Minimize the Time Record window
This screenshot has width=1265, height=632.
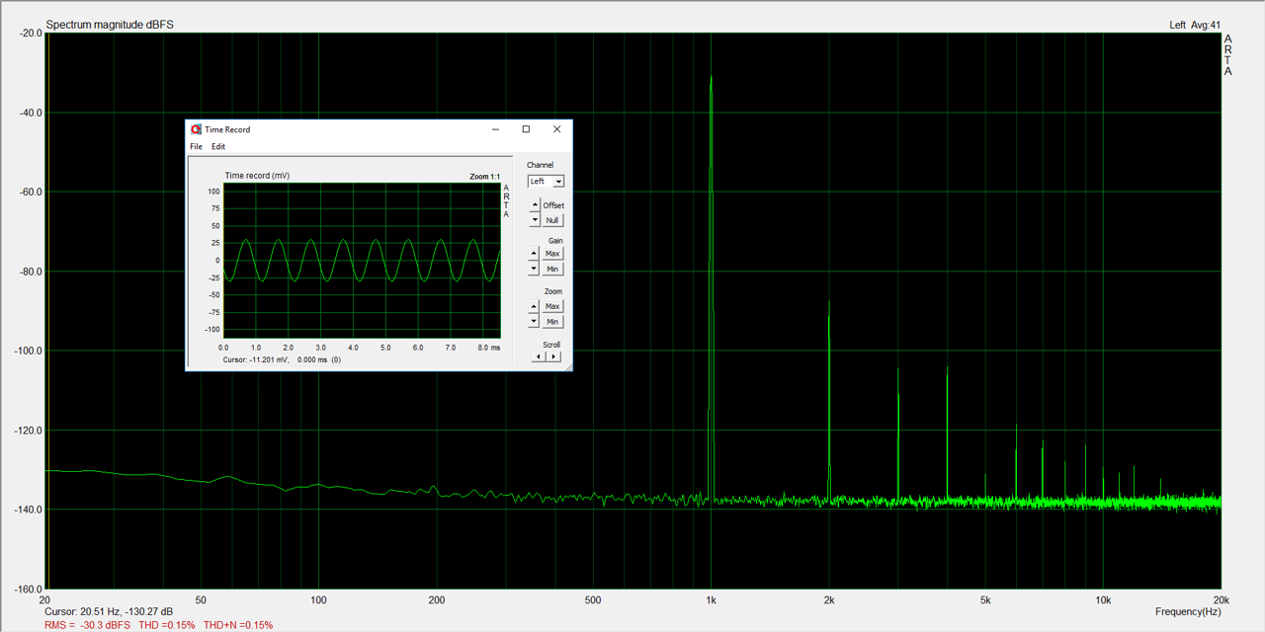tap(495, 129)
